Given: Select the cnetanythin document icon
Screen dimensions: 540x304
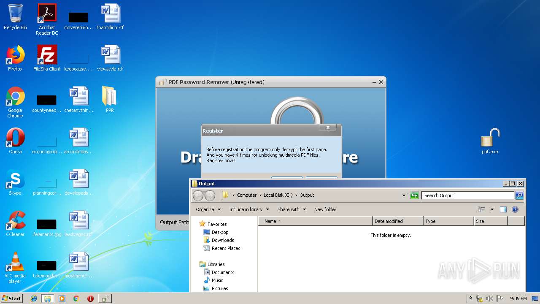Looking at the screenshot, I should 78,100.
